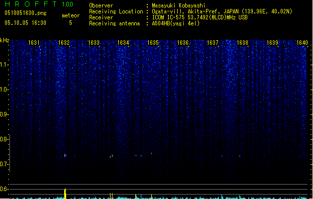Screen dimensions: 313x199
Task: Click time marker 1635
Action: pyautogui.click(x=153, y=43)
